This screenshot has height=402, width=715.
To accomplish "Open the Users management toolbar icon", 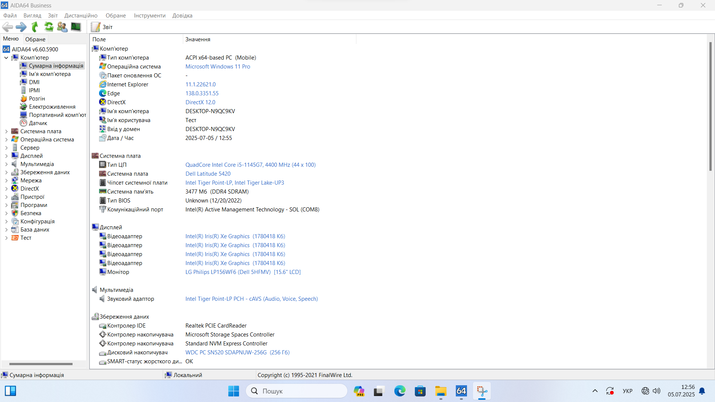I will [x=62, y=27].
